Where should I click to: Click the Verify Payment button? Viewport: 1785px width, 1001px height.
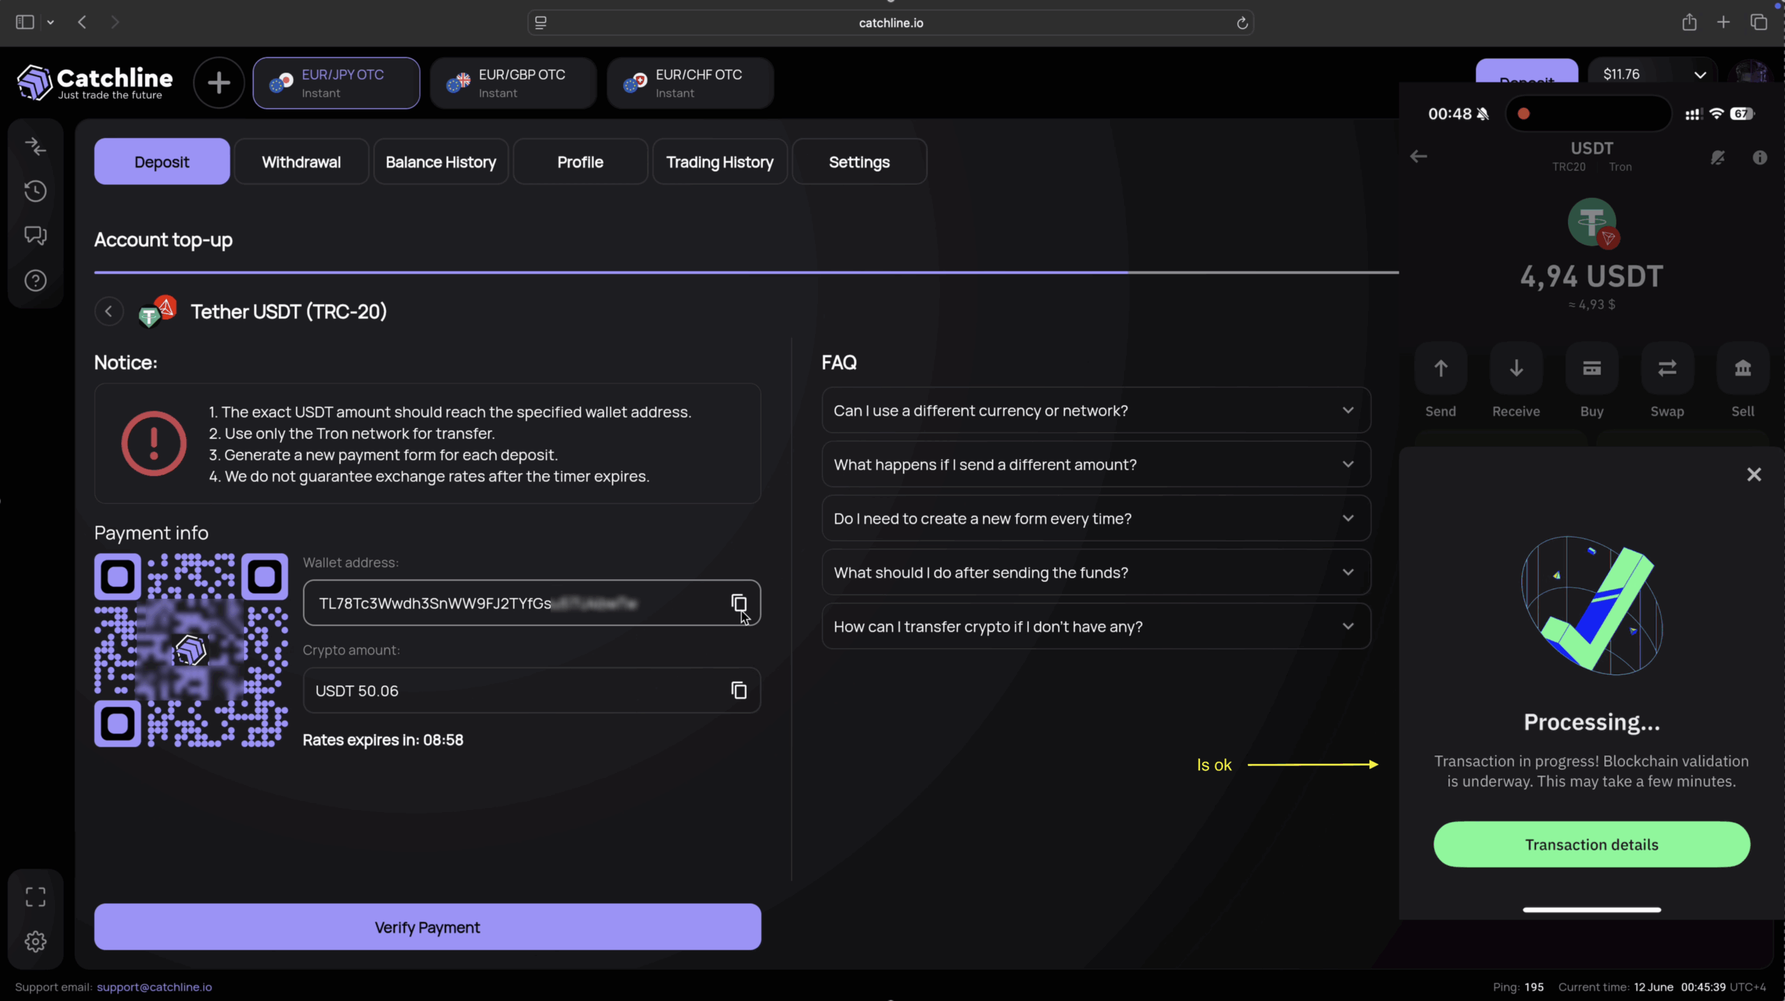click(427, 927)
